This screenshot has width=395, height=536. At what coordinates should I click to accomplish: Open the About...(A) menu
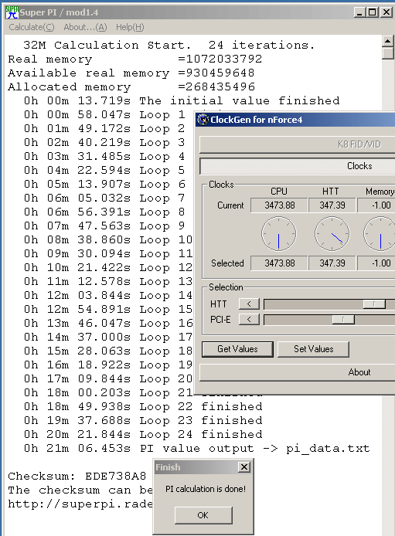(x=85, y=27)
